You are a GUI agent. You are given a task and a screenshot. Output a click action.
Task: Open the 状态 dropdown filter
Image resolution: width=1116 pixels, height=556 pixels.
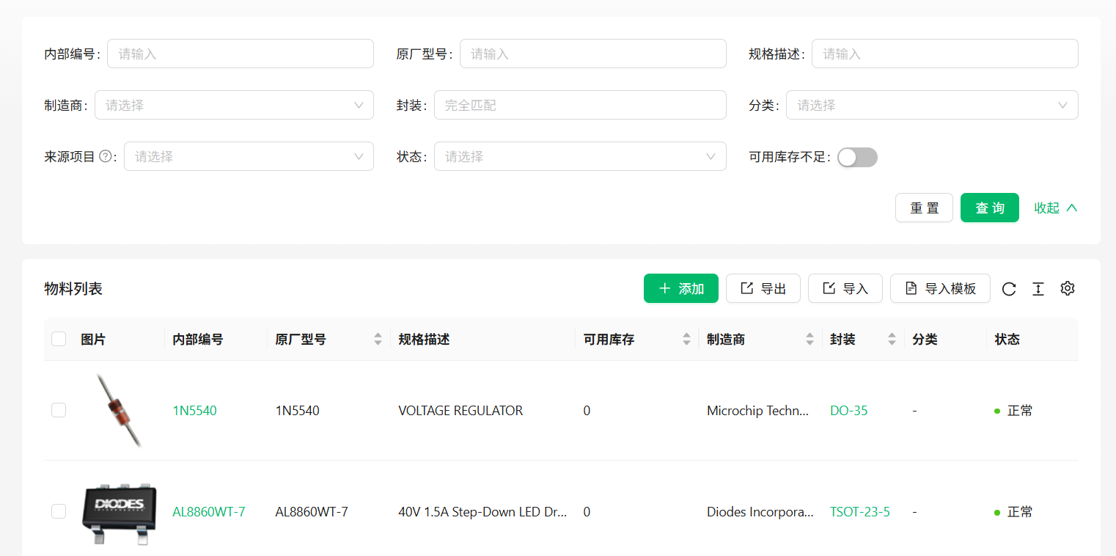579,156
